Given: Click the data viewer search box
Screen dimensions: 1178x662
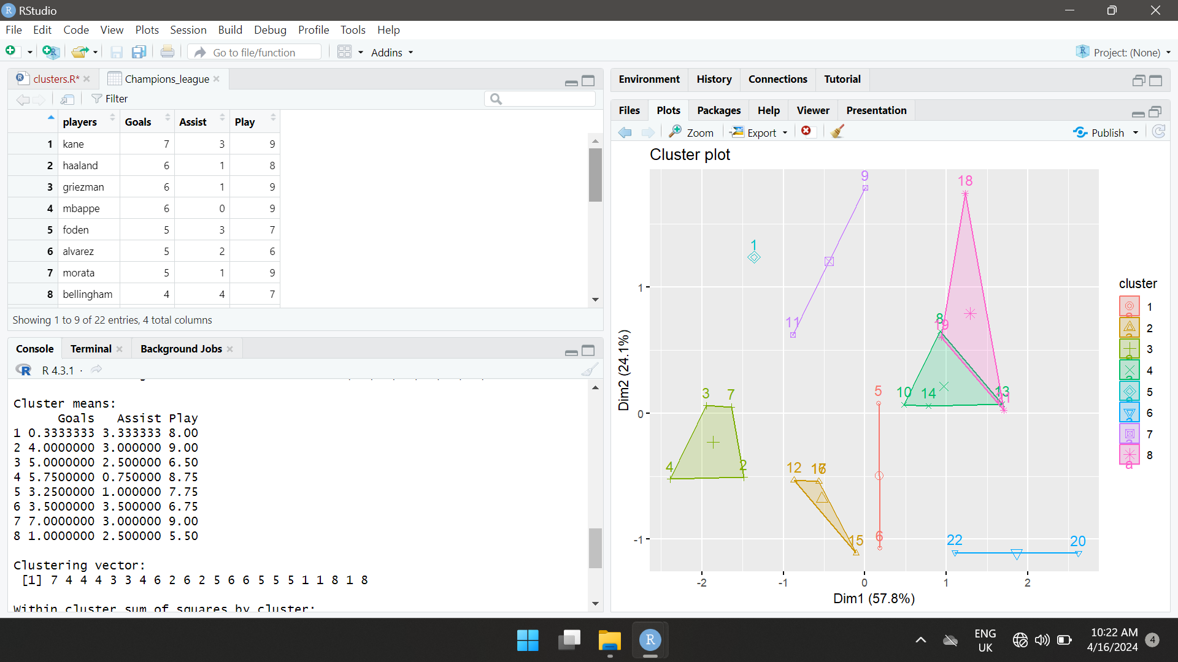Looking at the screenshot, I should tap(540, 99).
